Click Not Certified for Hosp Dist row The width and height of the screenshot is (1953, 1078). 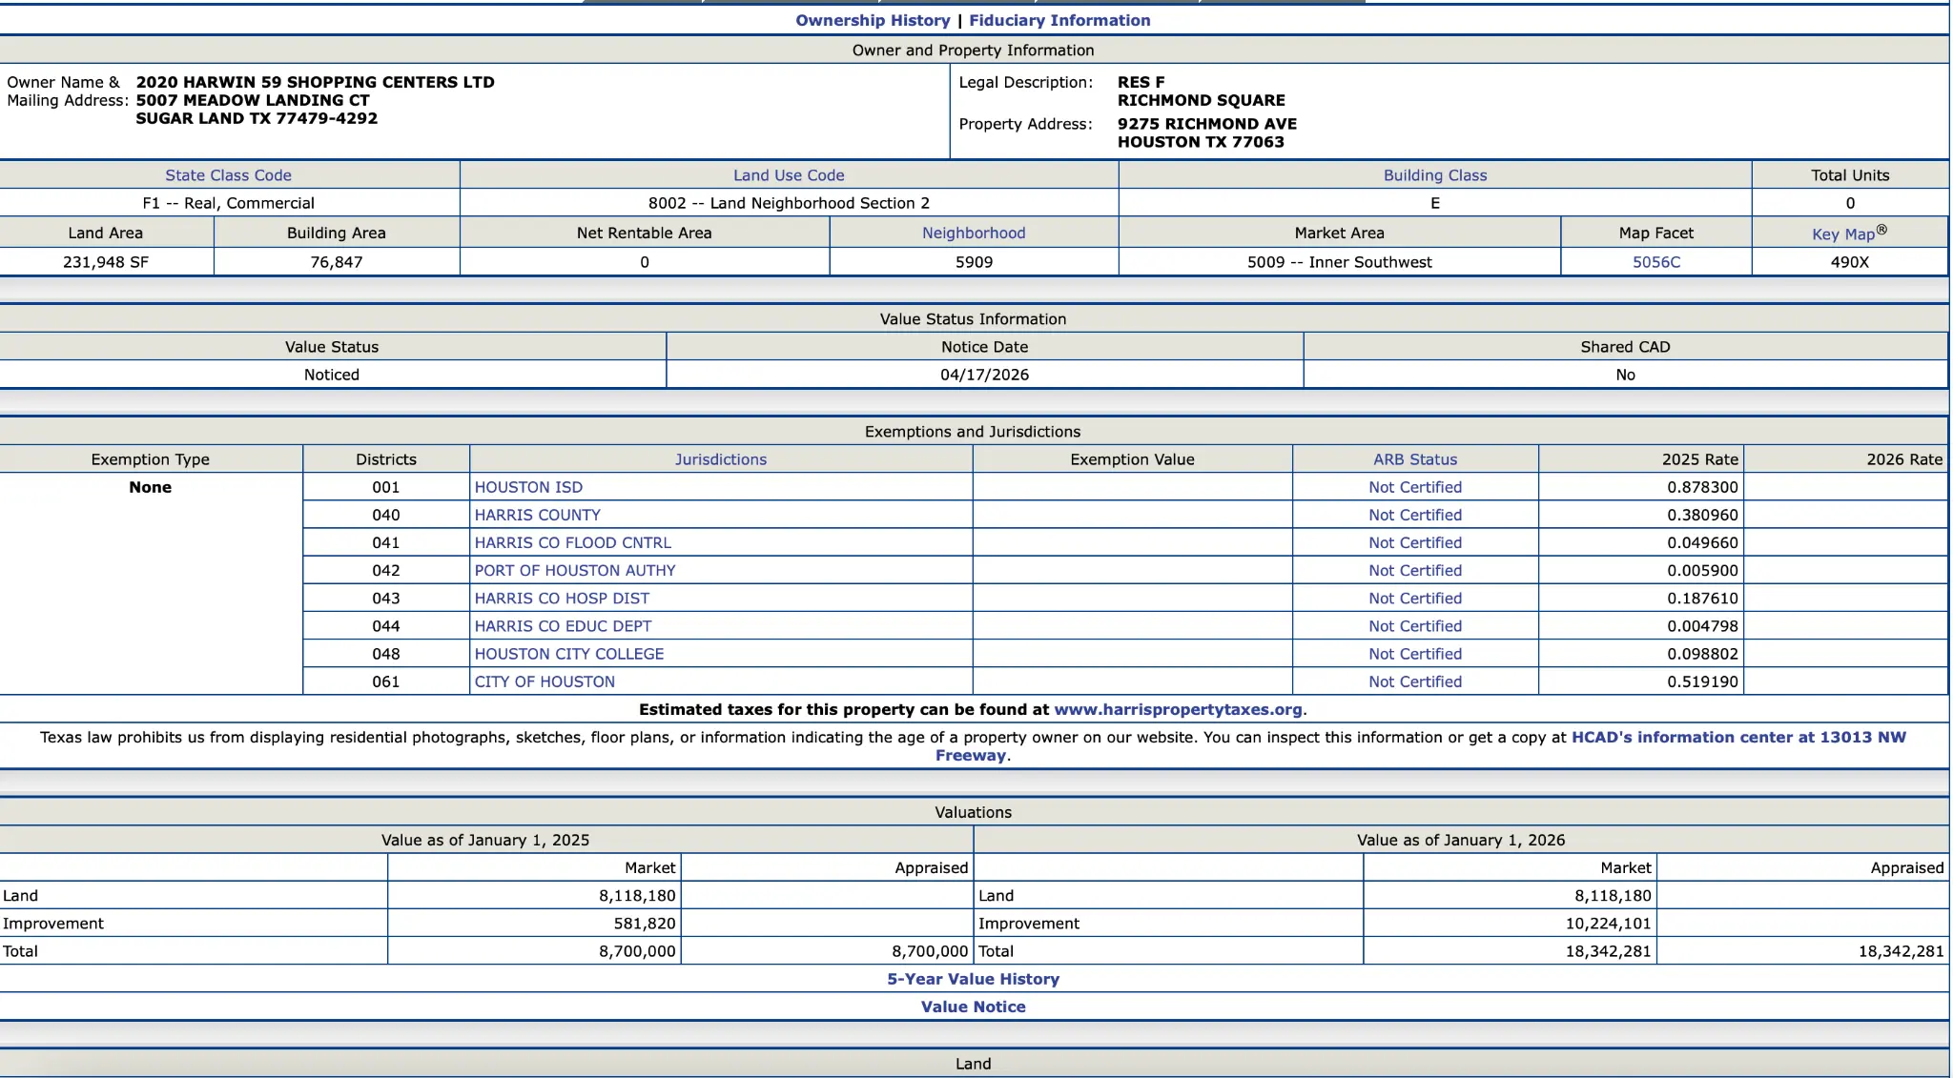pos(1415,599)
